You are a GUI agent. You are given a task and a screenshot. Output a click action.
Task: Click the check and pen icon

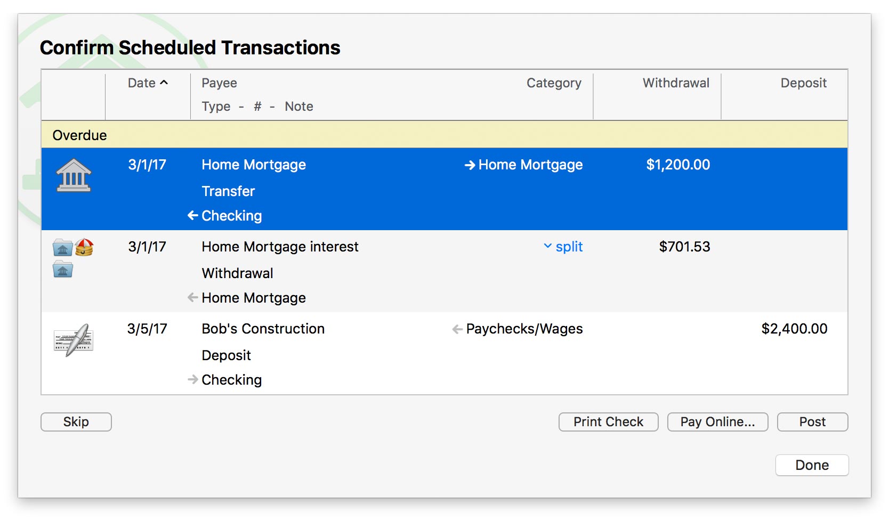pyautogui.click(x=74, y=340)
